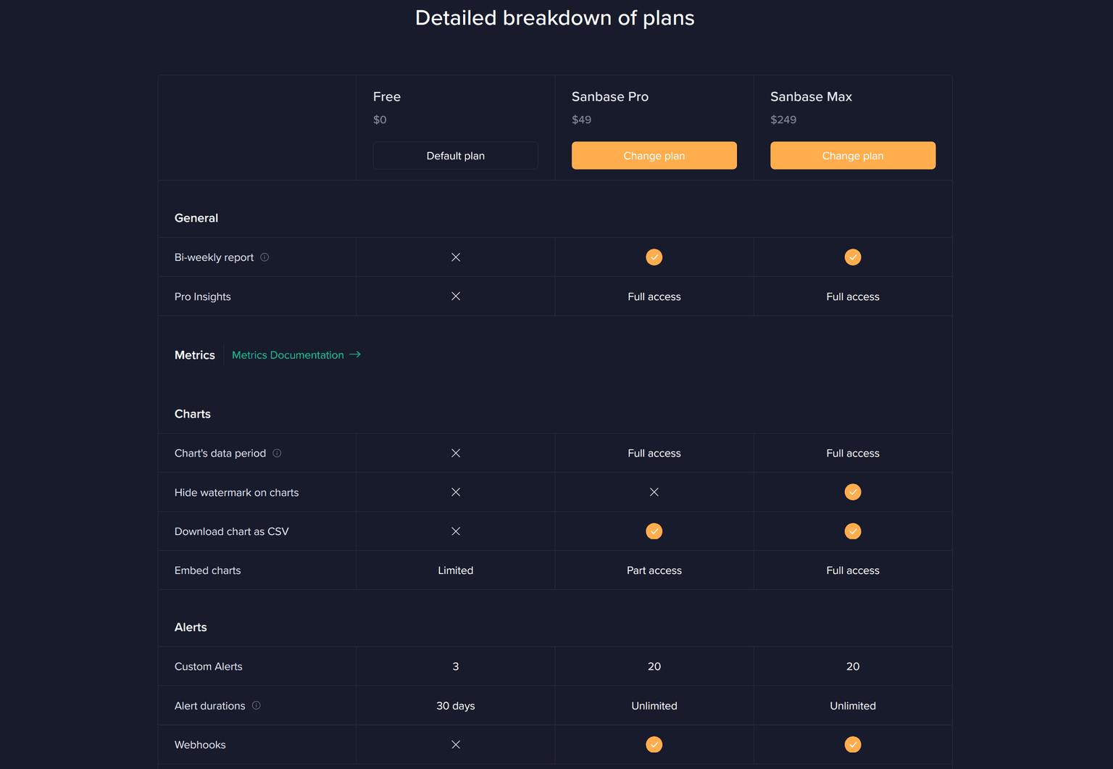Click Bi-weekly report checkmark under Sanbase Pro
This screenshot has width=1113, height=769.
[654, 257]
